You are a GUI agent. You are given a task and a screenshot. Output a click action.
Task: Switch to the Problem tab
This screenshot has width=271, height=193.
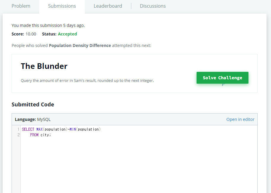(21, 6)
